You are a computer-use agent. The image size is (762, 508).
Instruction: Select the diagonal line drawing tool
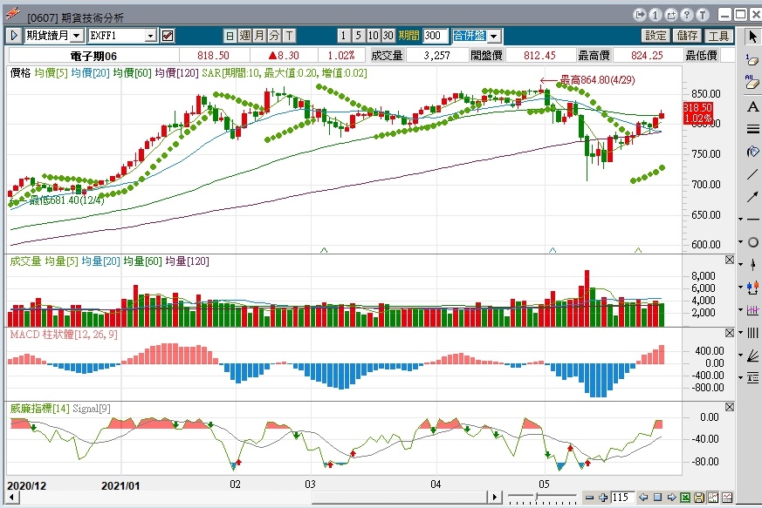752,174
